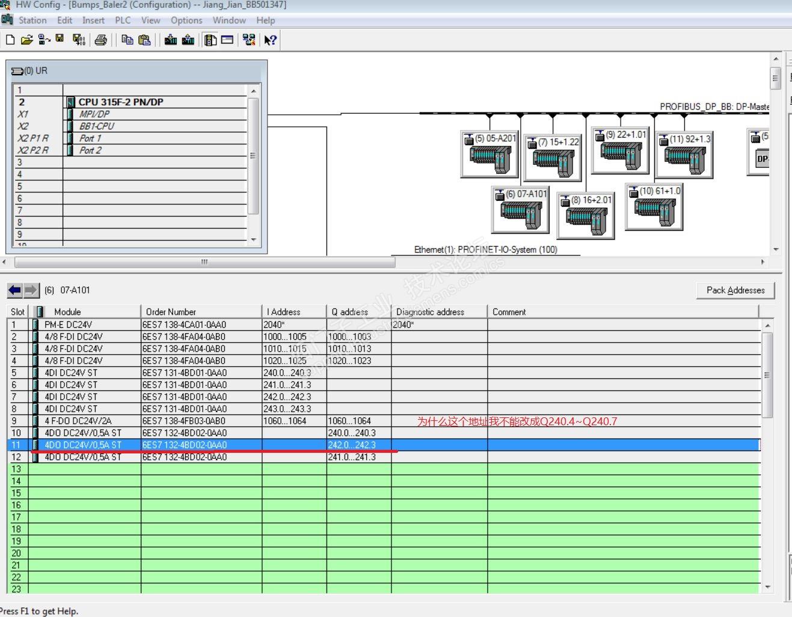This screenshot has height=617, width=792.
Task: Click the Slot column header
Action: click(x=17, y=312)
